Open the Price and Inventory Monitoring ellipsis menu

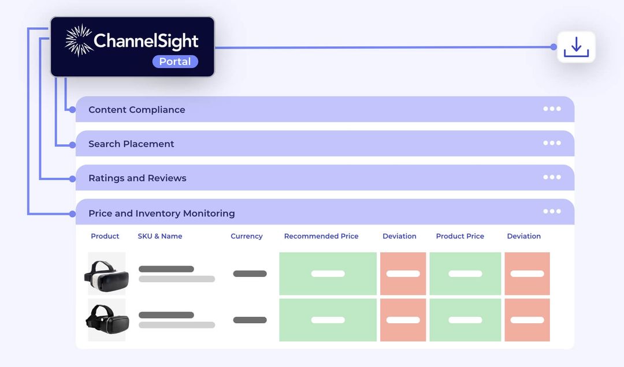coord(552,211)
